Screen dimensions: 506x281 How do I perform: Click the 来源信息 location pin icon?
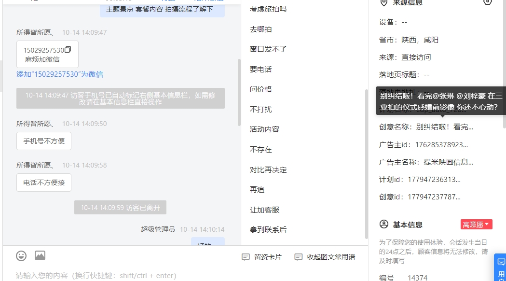click(383, 3)
